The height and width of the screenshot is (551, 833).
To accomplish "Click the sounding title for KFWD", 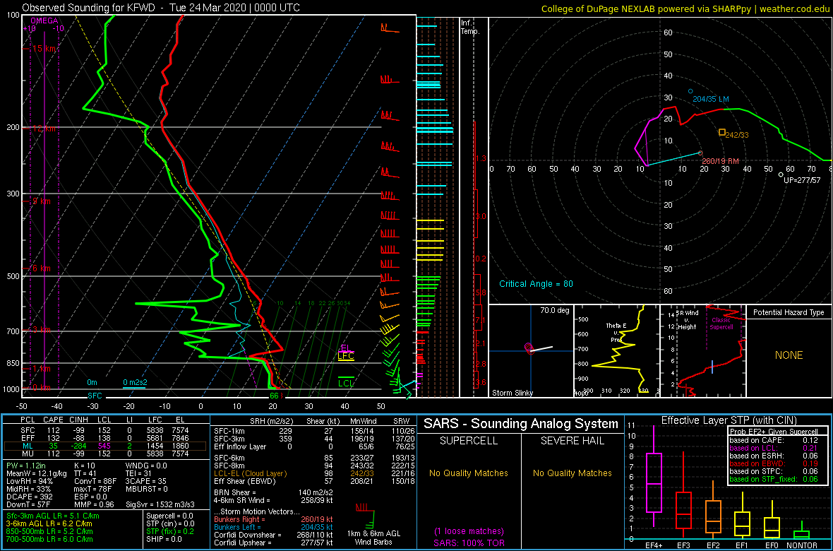I will (x=160, y=8).
